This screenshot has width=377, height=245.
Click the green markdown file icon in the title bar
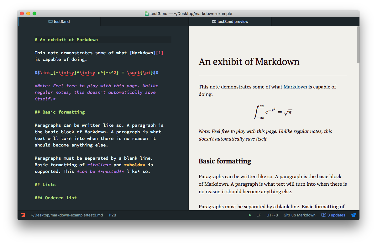tap(146, 13)
